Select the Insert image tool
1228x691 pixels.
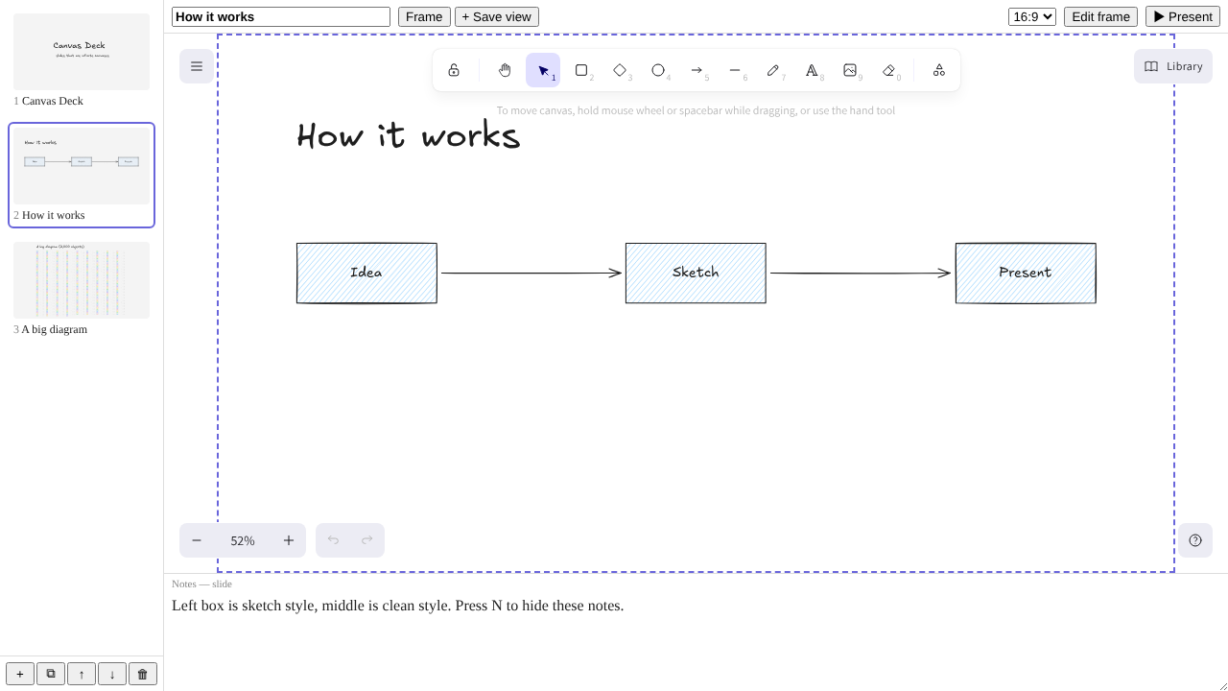point(850,70)
